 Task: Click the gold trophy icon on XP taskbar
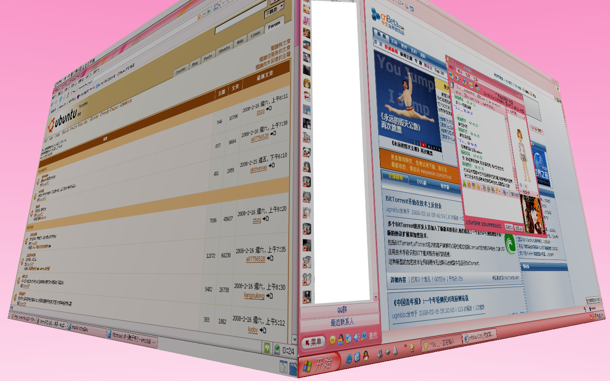click(x=412, y=348)
